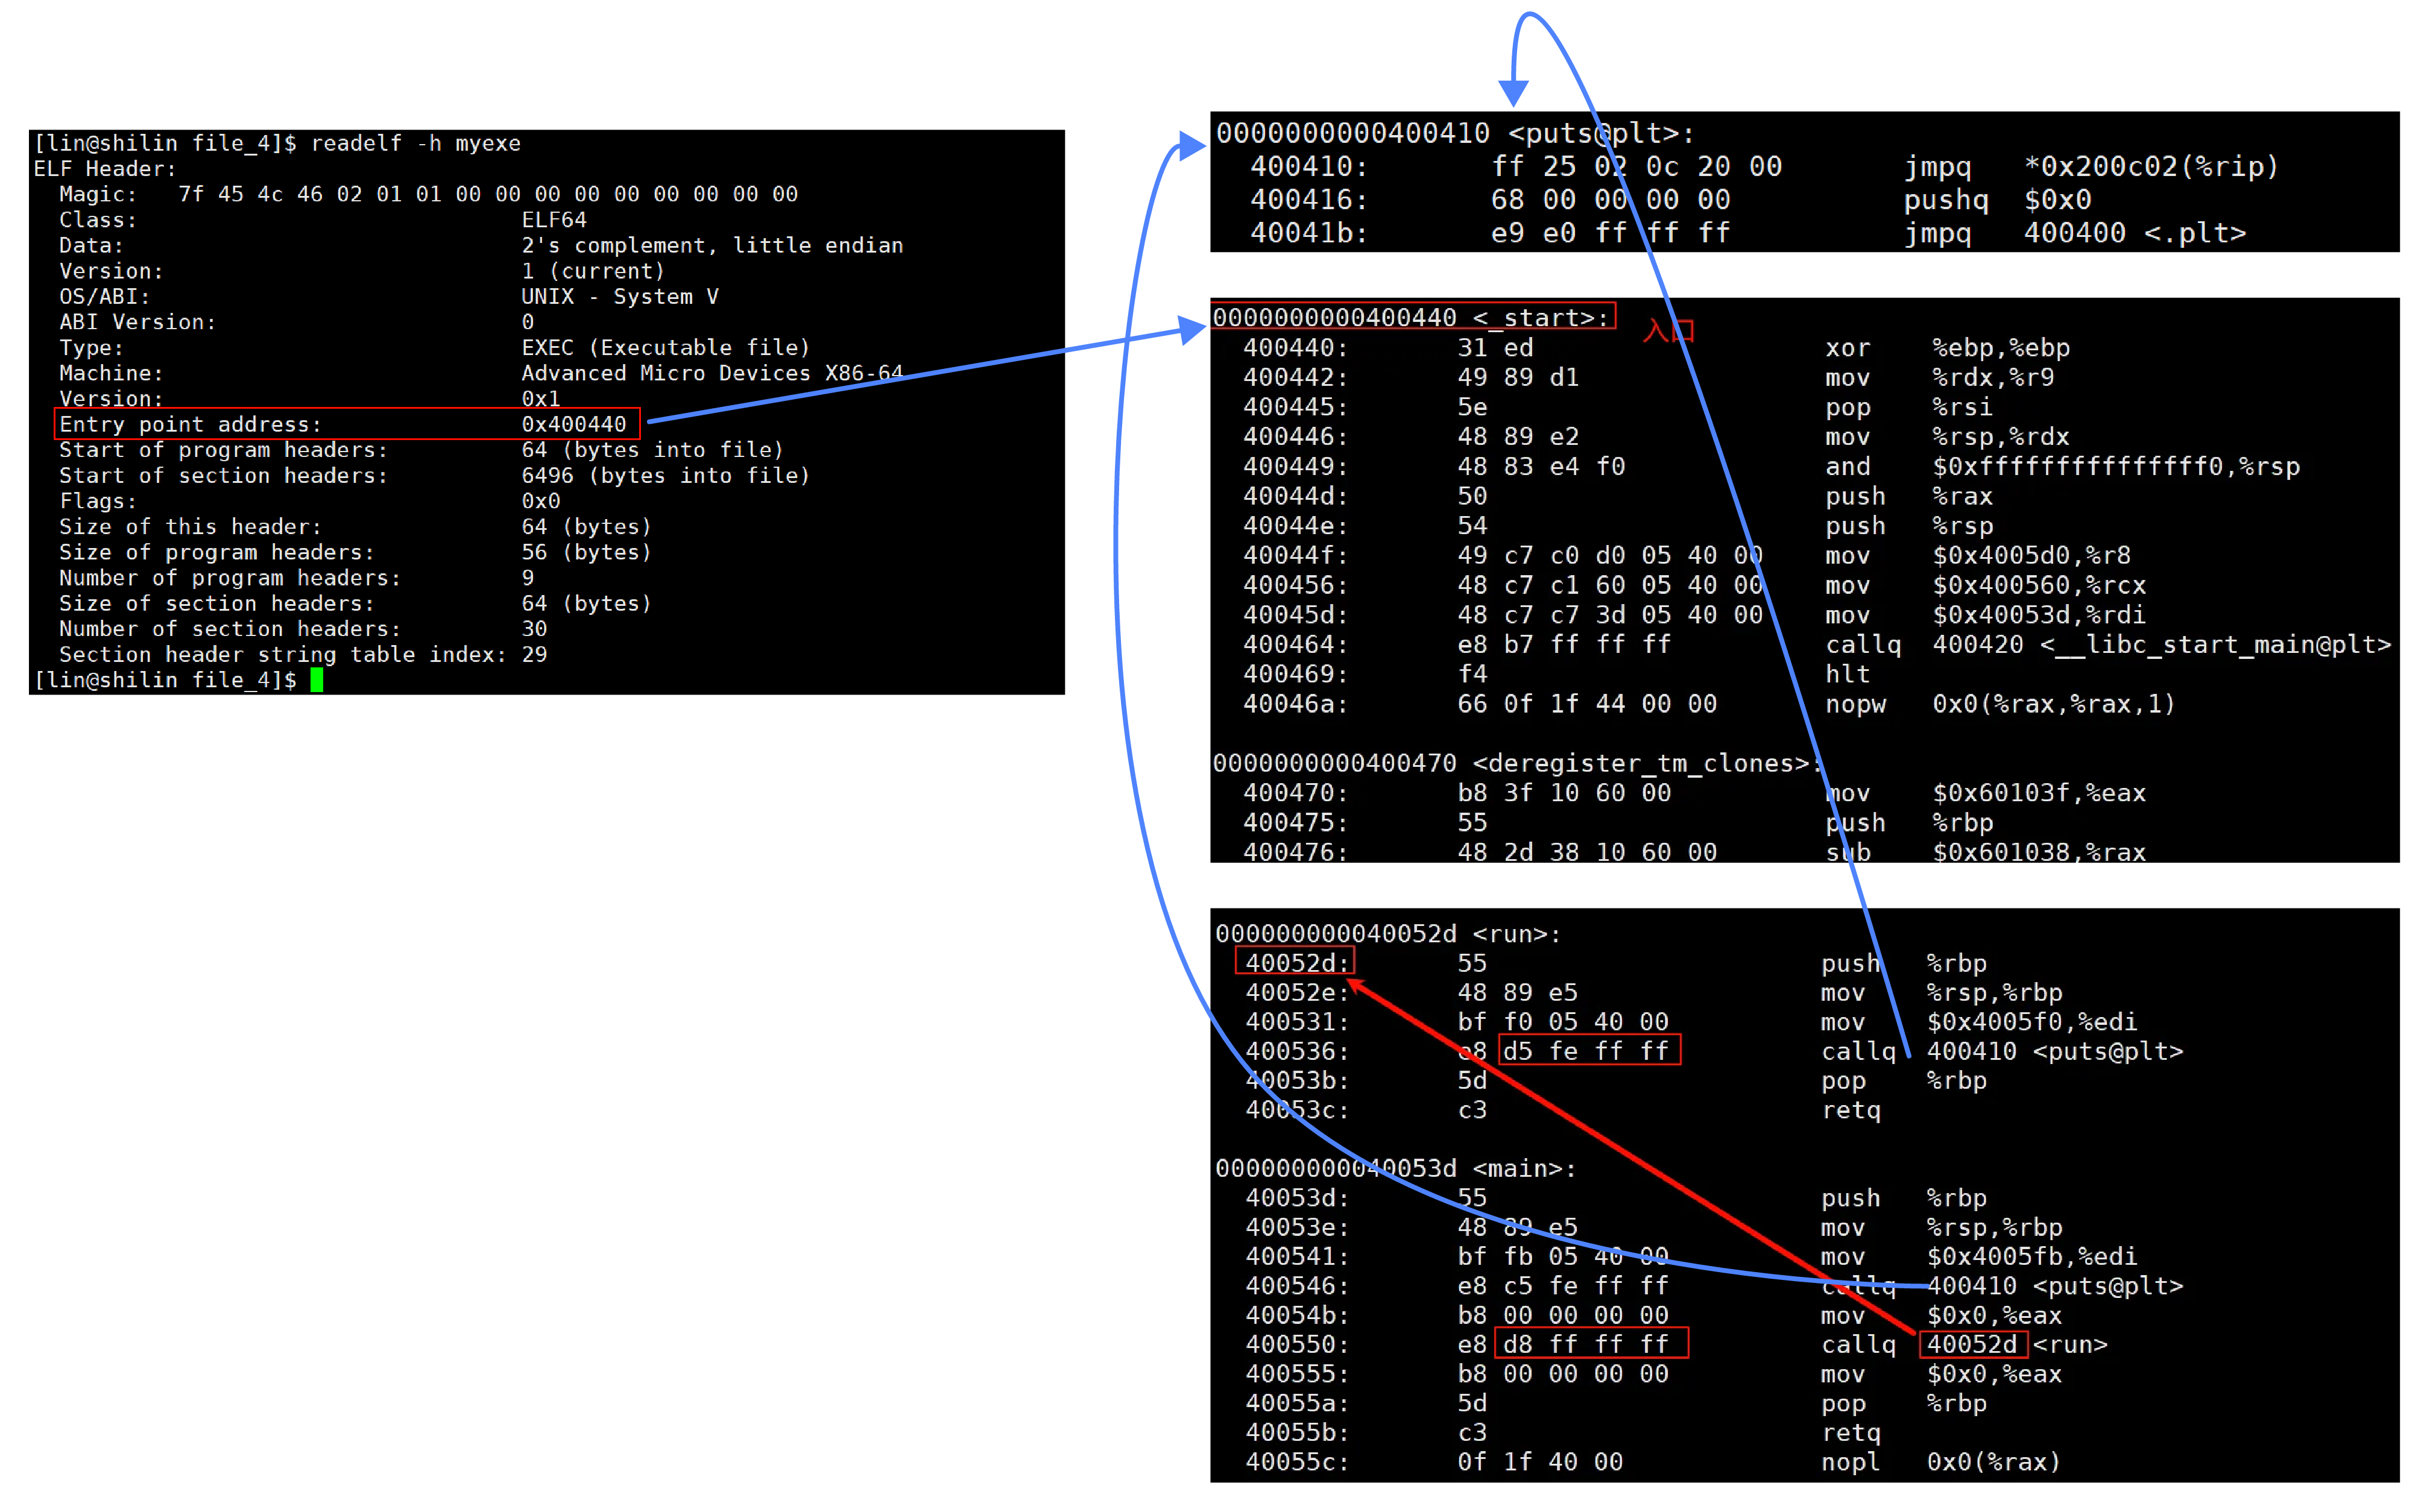2430x1512 pixels.
Task: Click the red-boxed Entry point address row
Action: tap(346, 424)
